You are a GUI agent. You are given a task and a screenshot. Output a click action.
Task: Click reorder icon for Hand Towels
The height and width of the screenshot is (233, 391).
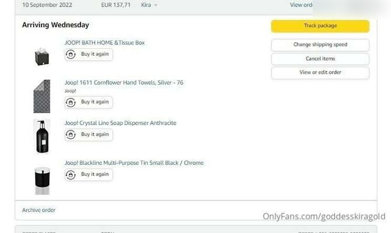[71, 102]
